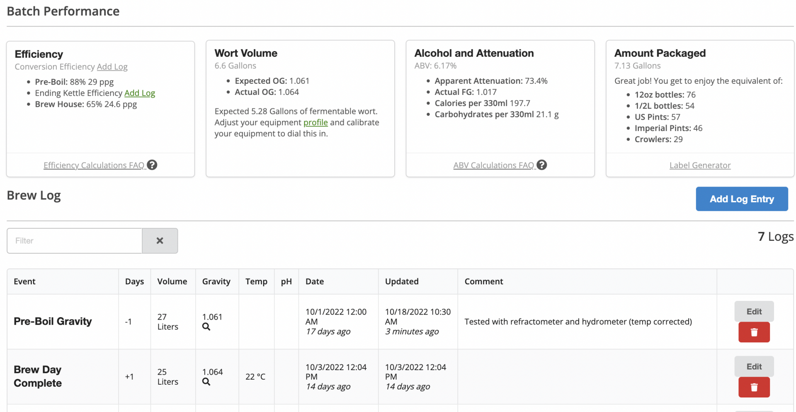Open the ABV Calculations FAQ link
Screen dimensions: 796x412
tap(493, 165)
